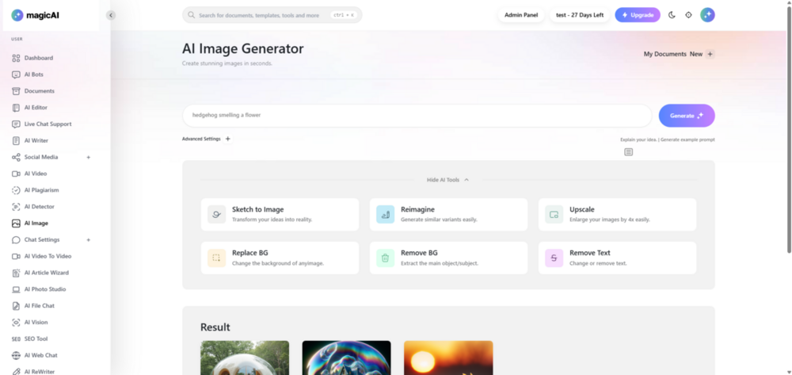
Task: Open the Sketch to Image tool icon
Action: pyautogui.click(x=216, y=214)
